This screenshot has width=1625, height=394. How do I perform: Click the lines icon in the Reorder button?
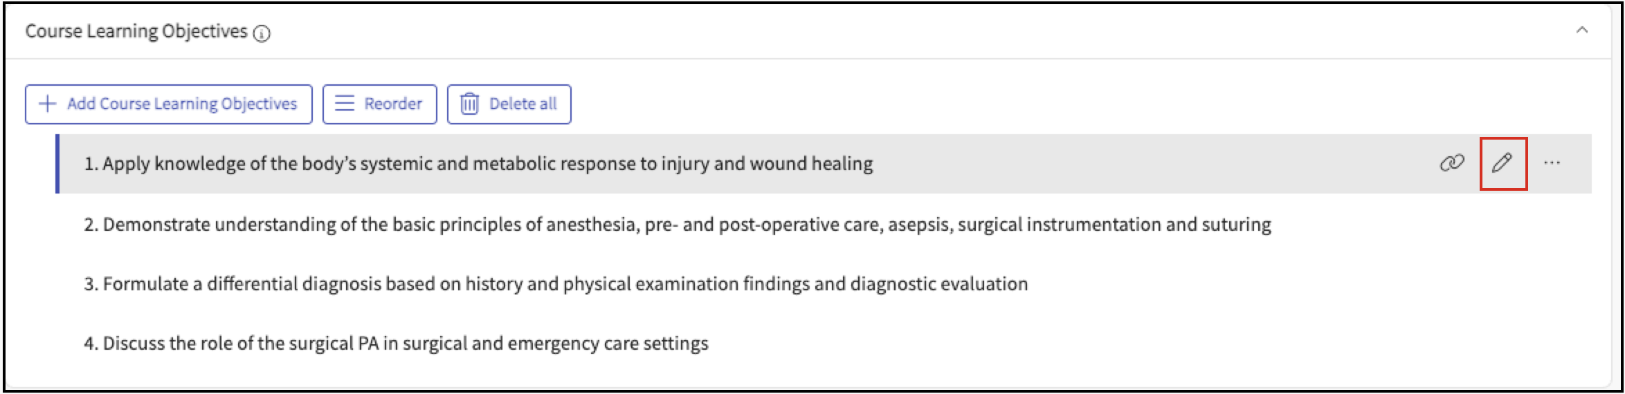pos(345,104)
